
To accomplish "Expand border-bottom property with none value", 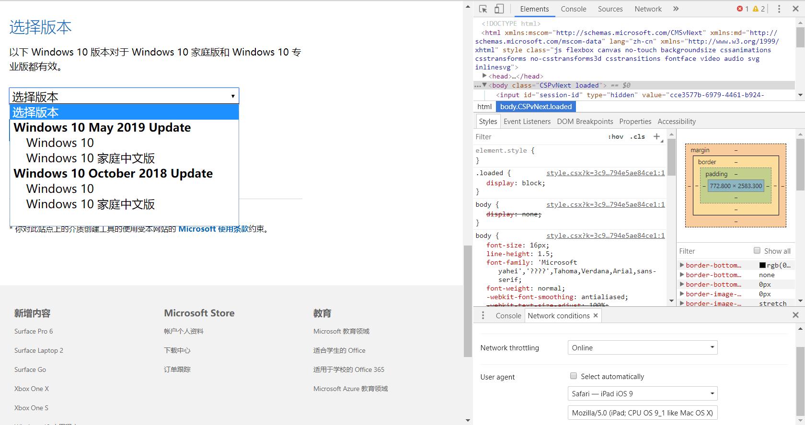I will [682, 274].
